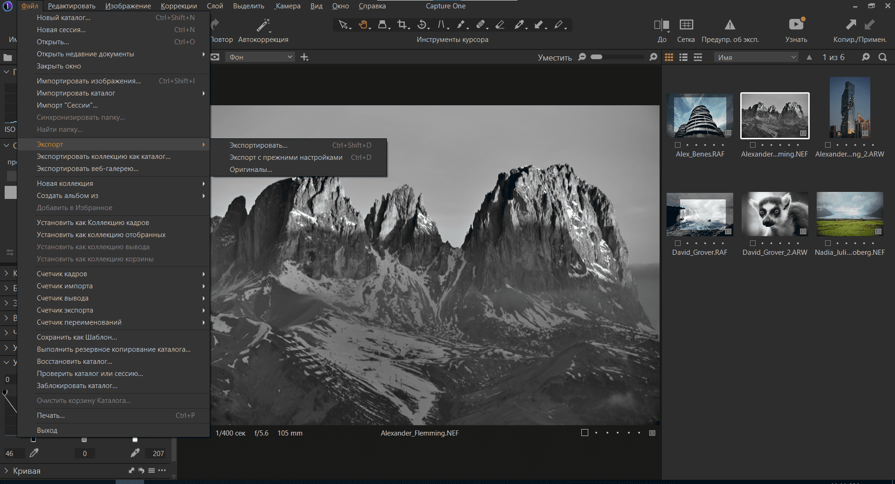Select the Nadia_Juli...oberg.NEF thumbnail
Image resolution: width=895 pixels, height=484 pixels.
849,214
